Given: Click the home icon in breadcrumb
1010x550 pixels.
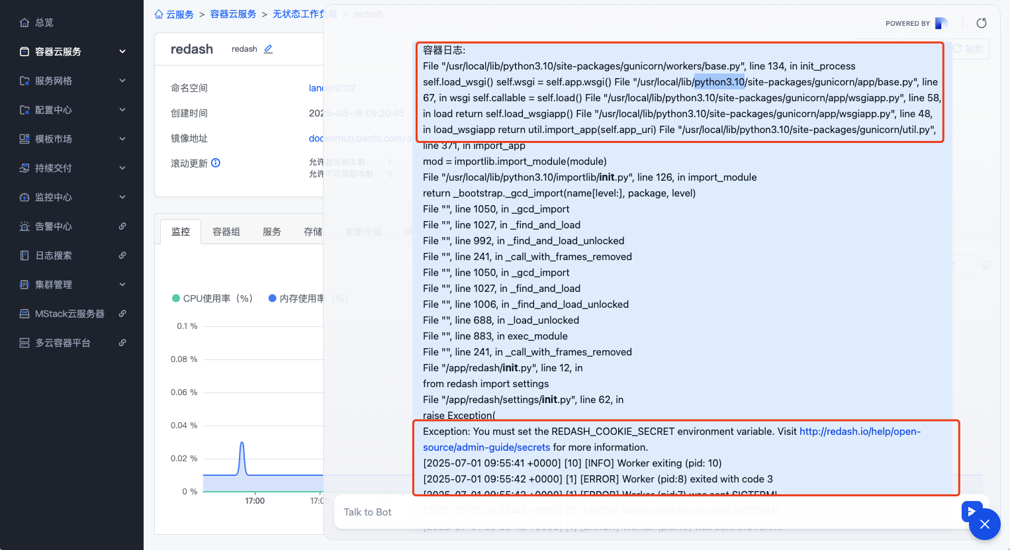Looking at the screenshot, I should 159,14.
